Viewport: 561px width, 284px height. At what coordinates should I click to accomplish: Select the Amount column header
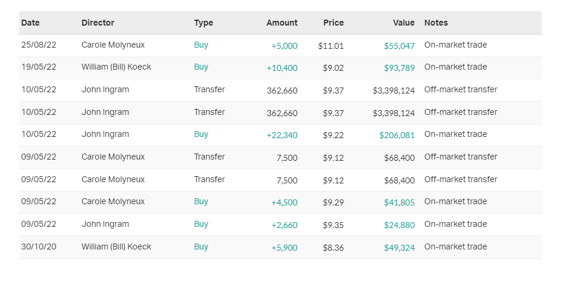(282, 23)
